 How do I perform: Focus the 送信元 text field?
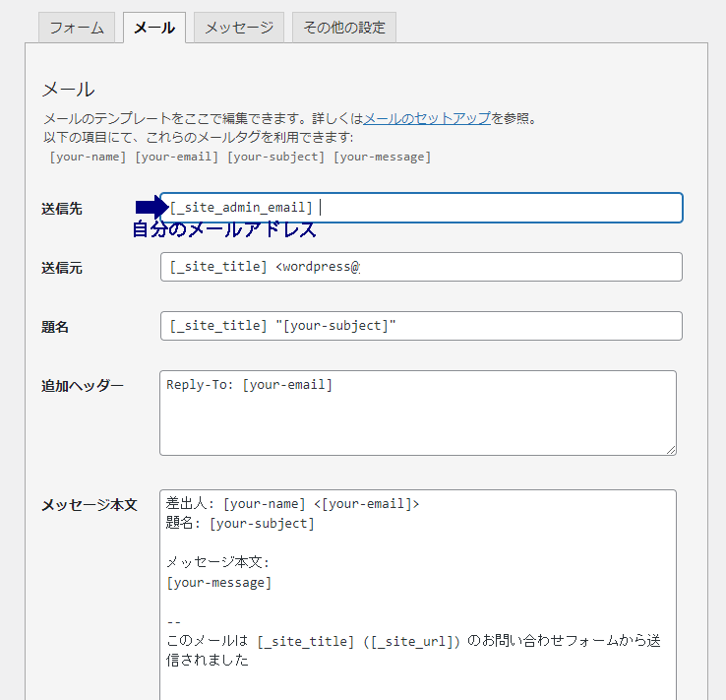[421, 267]
